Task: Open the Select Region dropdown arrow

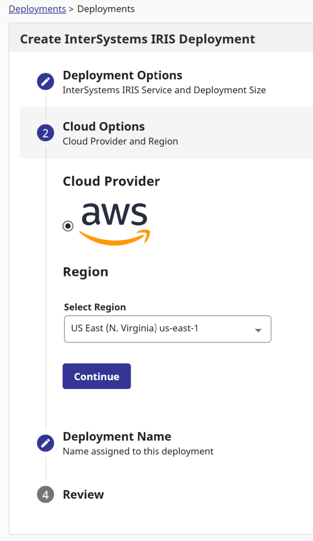Action: pyautogui.click(x=258, y=330)
